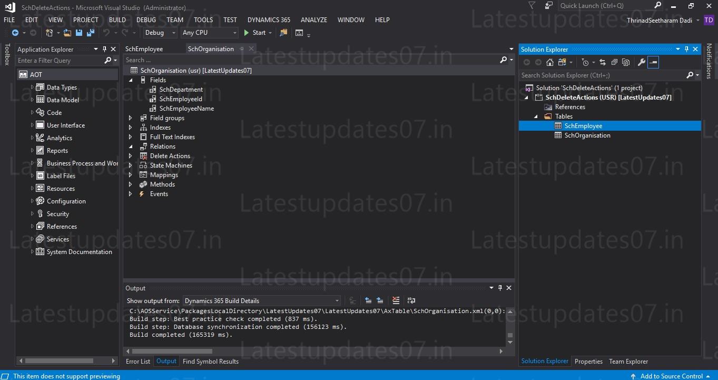Viewport: 718px width, 380px height.
Task: Click the Search Solution Explorer field
Action: [603, 75]
